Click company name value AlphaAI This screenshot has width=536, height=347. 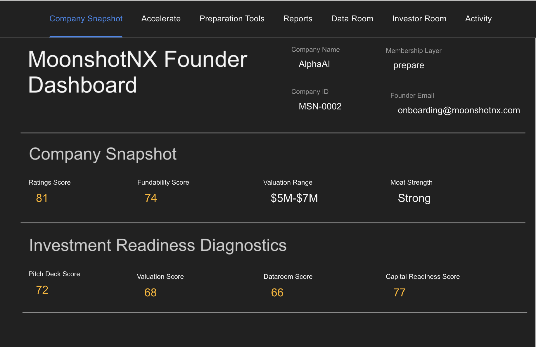(x=314, y=64)
